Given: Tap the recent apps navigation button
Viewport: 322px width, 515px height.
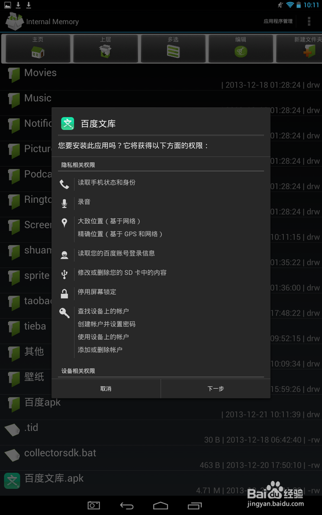Looking at the screenshot, I should [195, 506].
